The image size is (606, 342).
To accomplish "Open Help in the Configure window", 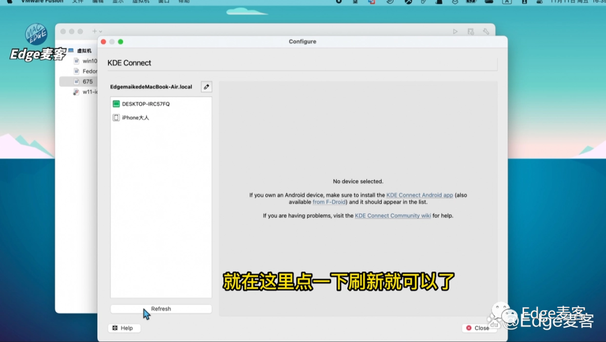I will [124, 328].
